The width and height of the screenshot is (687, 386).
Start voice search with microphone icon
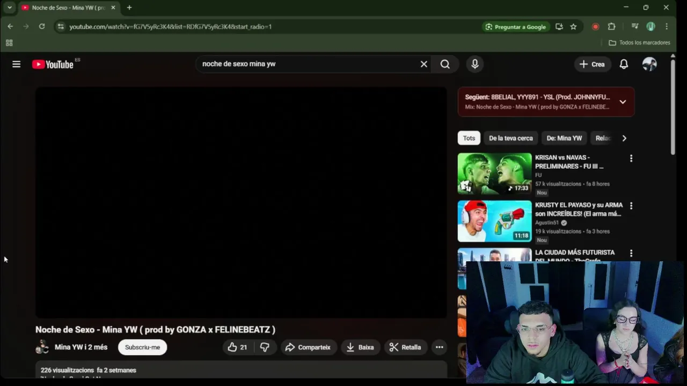click(x=475, y=64)
